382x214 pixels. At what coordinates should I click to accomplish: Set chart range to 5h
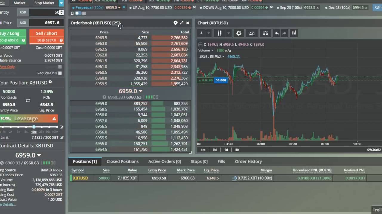click(237, 150)
